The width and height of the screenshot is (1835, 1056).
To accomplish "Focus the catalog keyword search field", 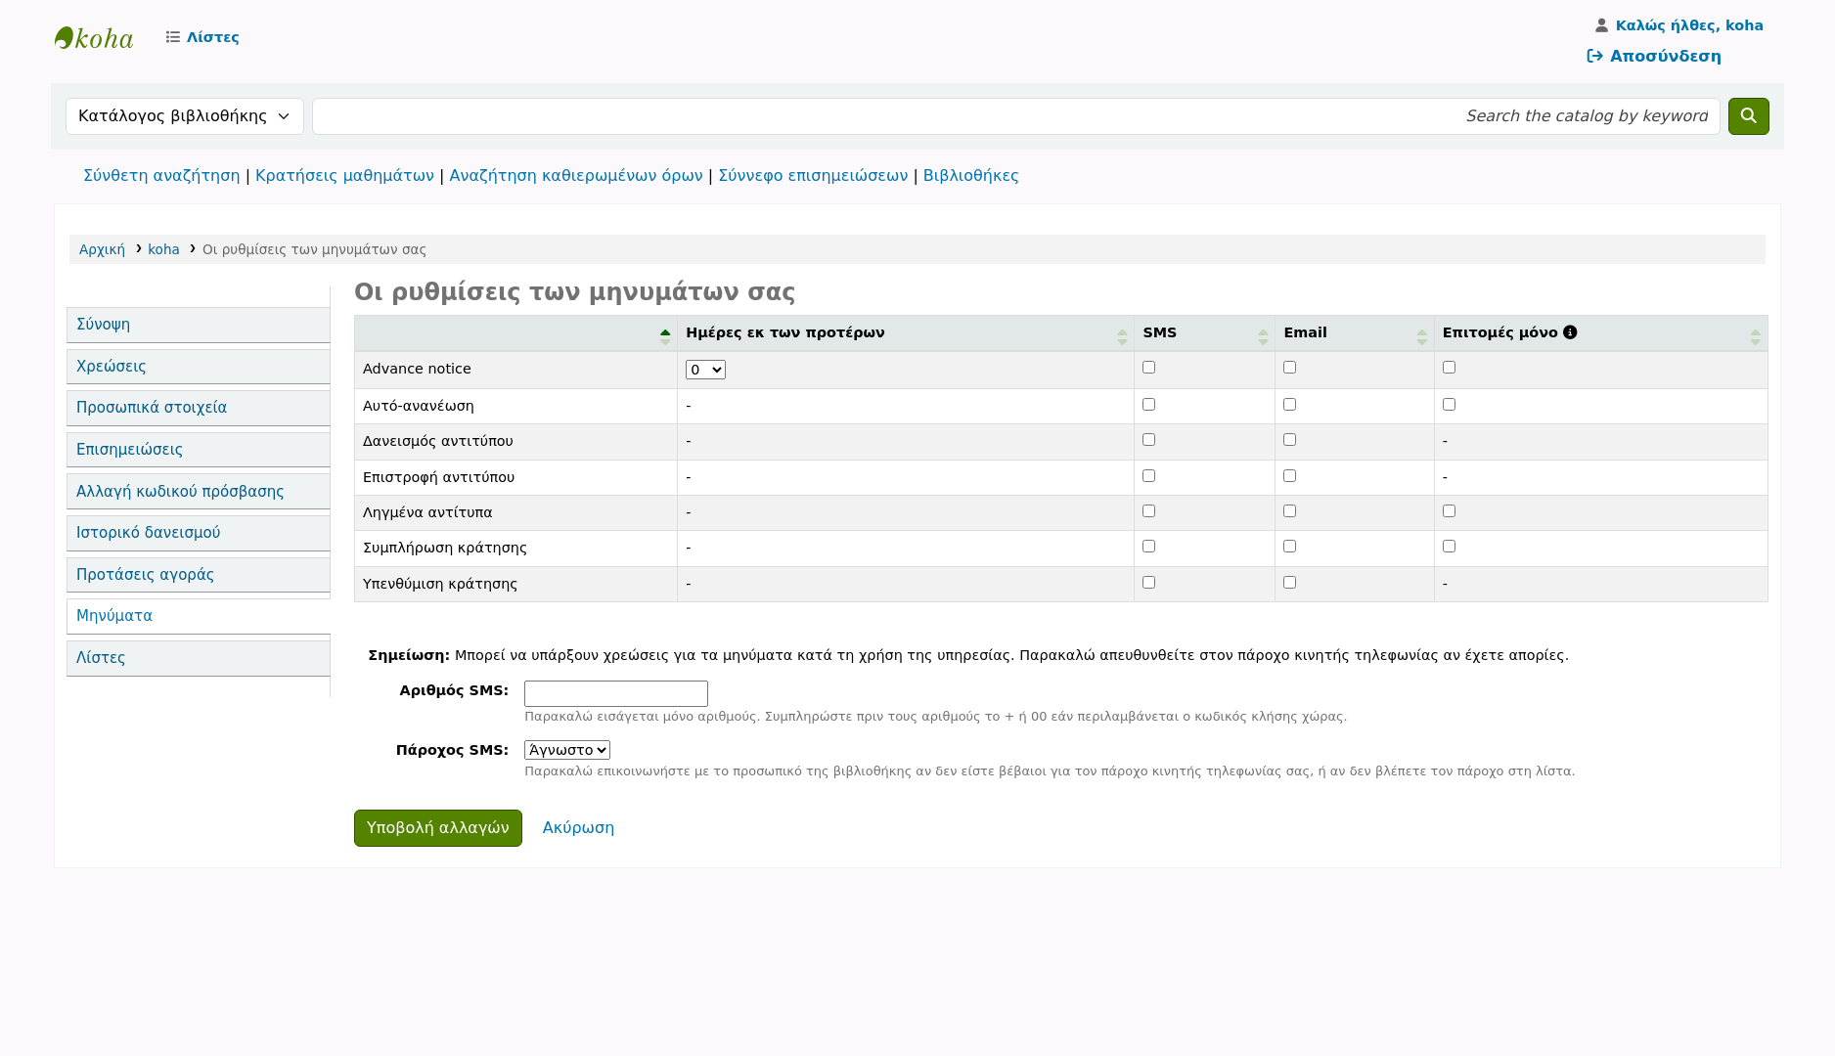I will click(1015, 116).
